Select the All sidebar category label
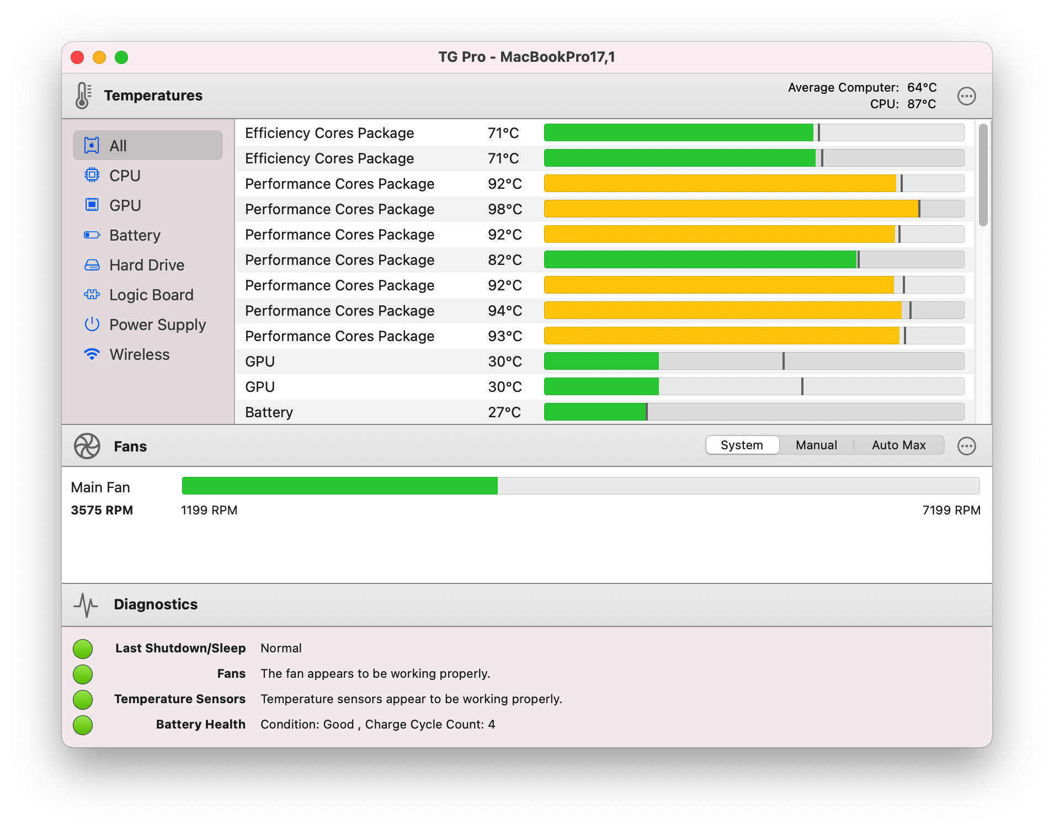The height and width of the screenshot is (829, 1054). point(118,146)
